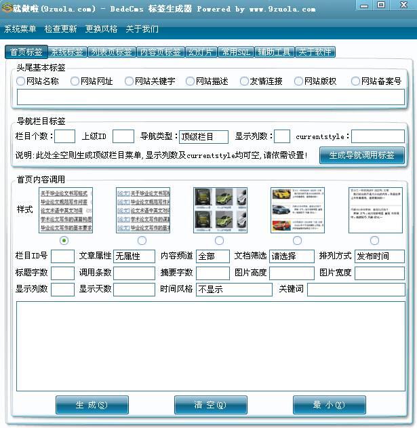Click the 调用条数 input field
The height and width of the screenshot is (428, 417).
[134, 273]
